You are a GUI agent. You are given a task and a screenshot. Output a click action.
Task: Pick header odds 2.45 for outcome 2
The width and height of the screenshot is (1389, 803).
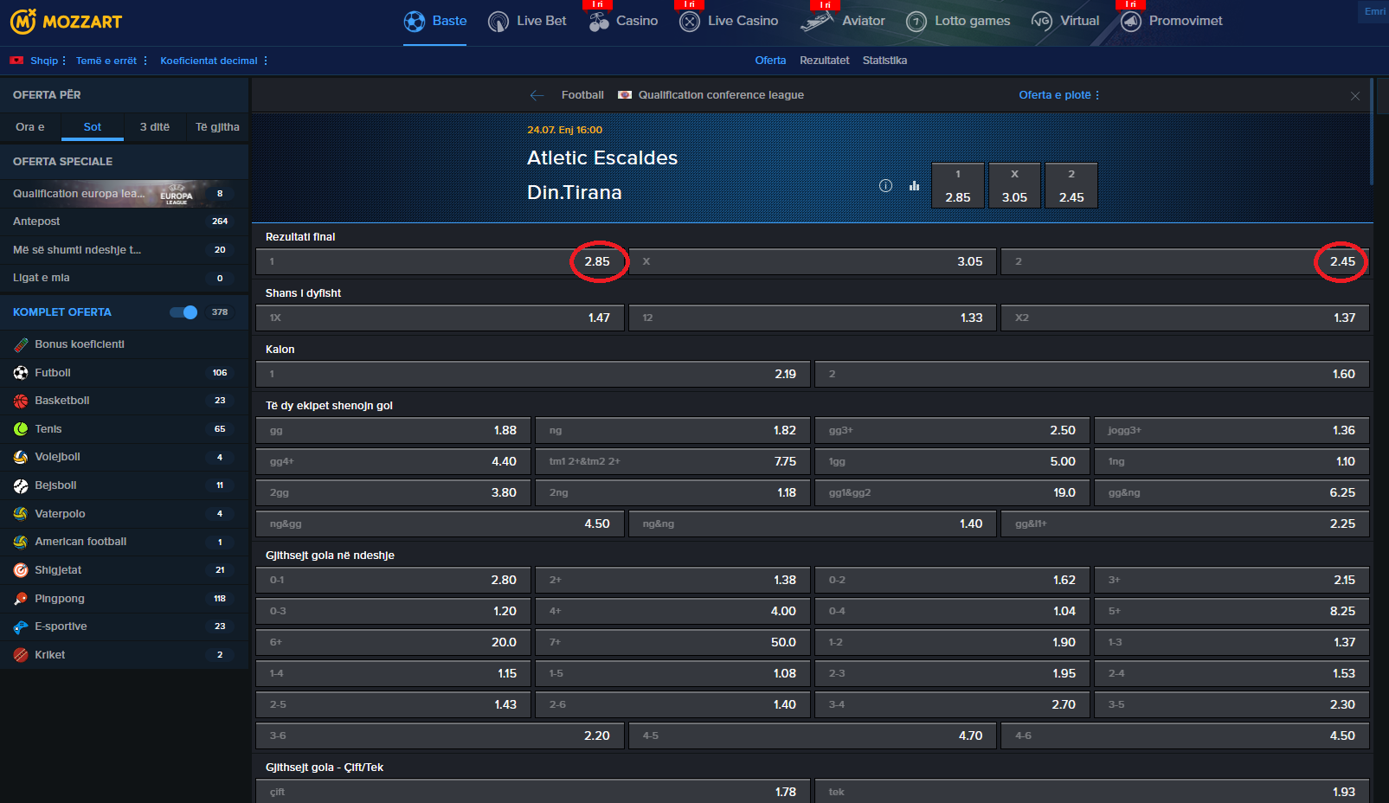pos(1071,185)
